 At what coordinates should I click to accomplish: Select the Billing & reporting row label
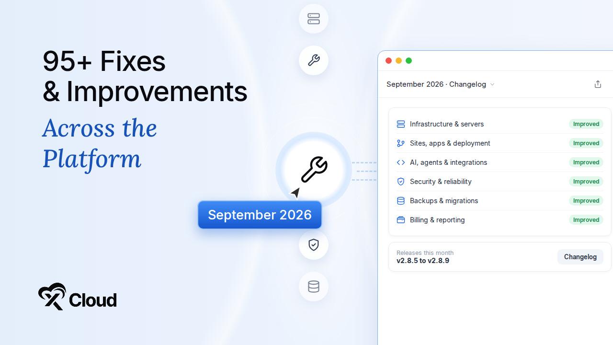point(437,220)
